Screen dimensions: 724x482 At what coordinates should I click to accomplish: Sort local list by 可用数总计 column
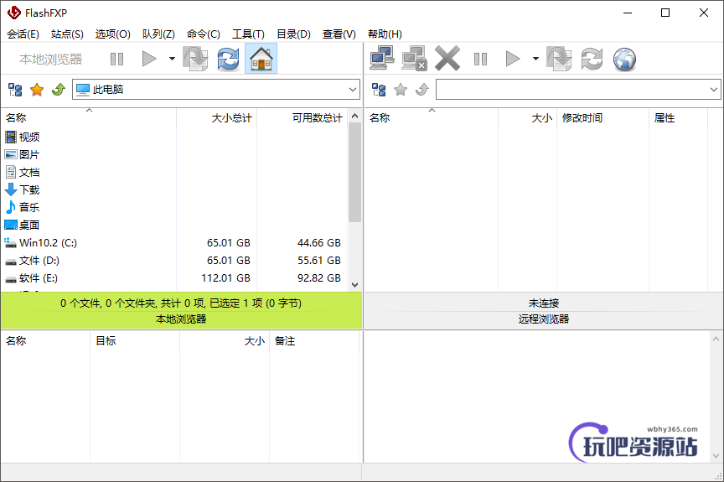click(x=302, y=118)
